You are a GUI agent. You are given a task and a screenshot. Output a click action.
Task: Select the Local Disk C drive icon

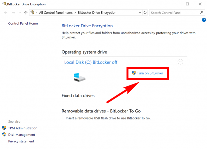(x=79, y=78)
